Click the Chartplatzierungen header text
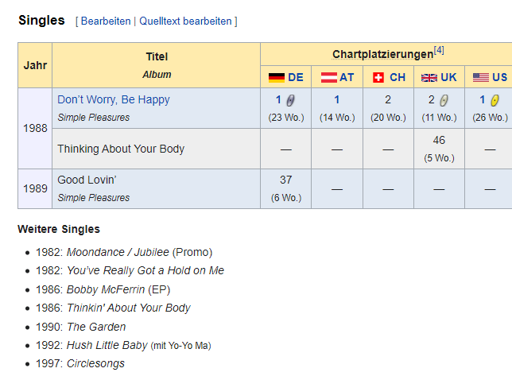The width and height of the screenshot is (512, 376). pyautogui.click(x=382, y=55)
